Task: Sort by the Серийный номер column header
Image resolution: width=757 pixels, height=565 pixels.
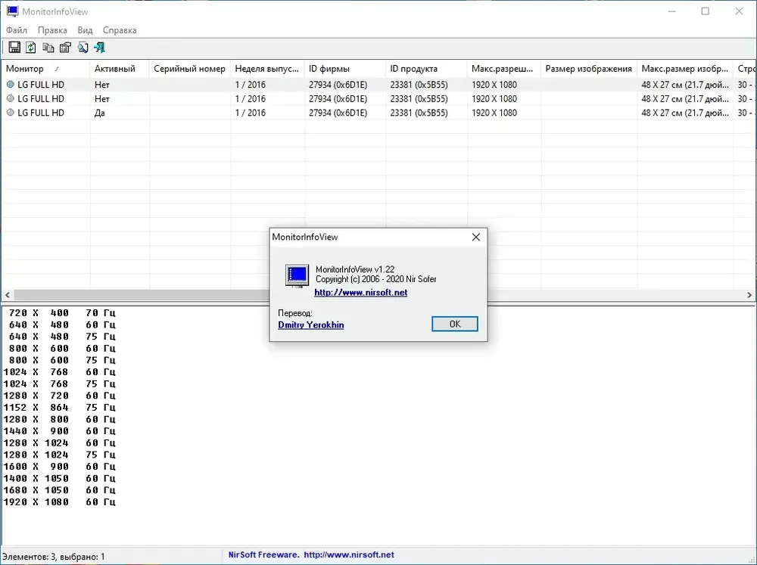Action: (190, 69)
